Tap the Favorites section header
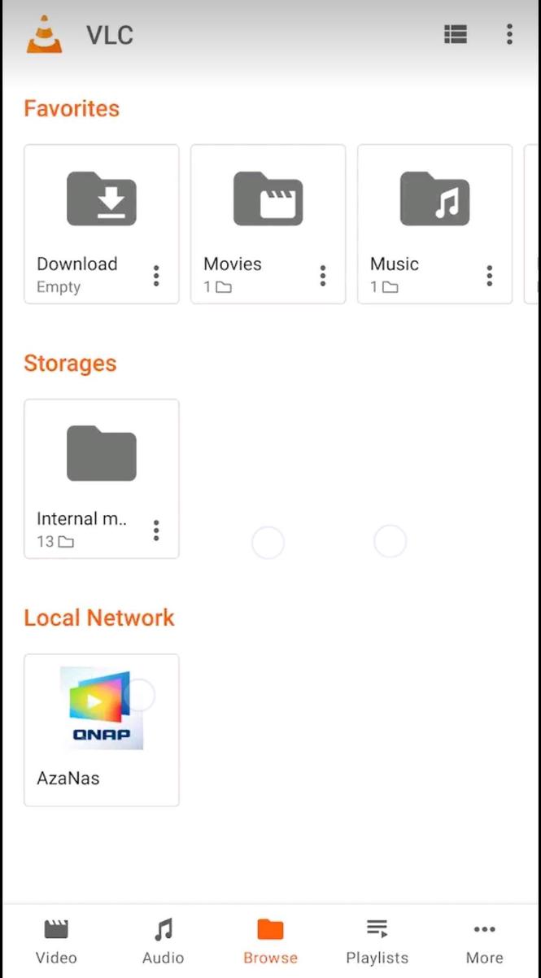The height and width of the screenshot is (978, 541). [71, 107]
